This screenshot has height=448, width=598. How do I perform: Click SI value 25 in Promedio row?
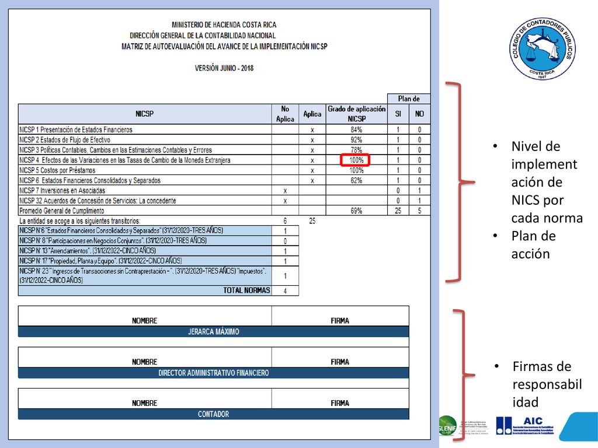click(398, 211)
